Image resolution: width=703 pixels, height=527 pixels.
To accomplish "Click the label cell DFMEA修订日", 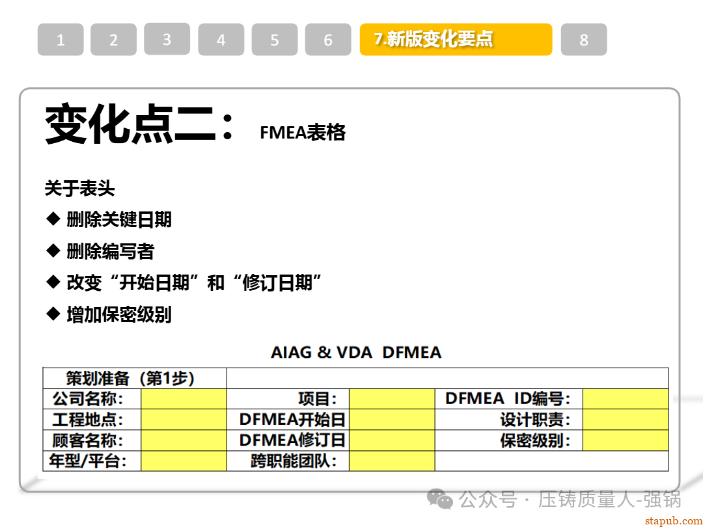I will [288, 440].
